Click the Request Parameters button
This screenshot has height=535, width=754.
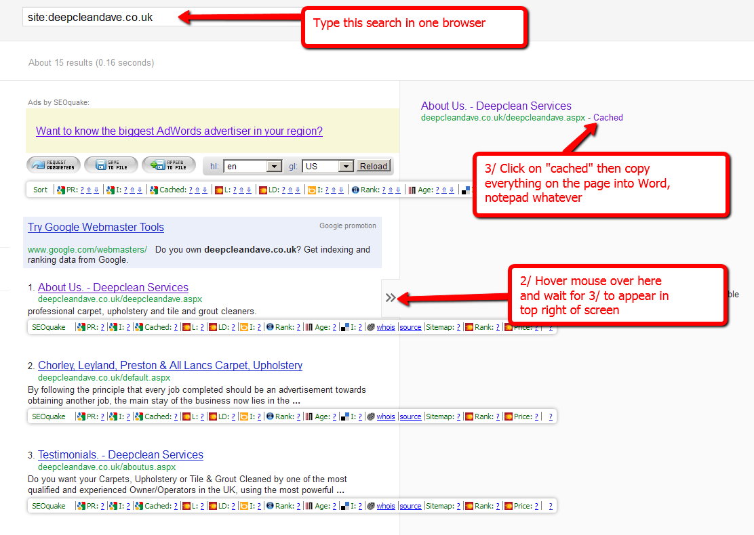click(x=54, y=165)
